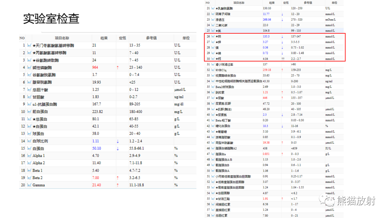Viewport: 388px width, 218px height.
Task: Click the chart icon beside ★钠
Action: coord(213,36)
